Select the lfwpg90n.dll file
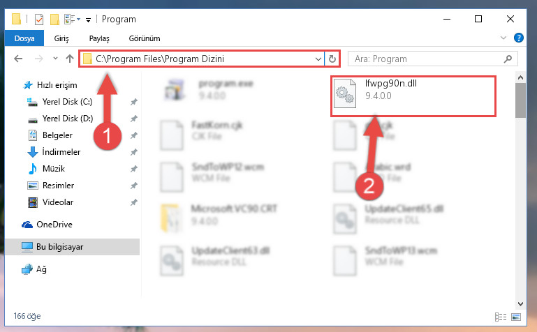Image resolution: width=537 pixels, height=332 pixels. click(413, 96)
